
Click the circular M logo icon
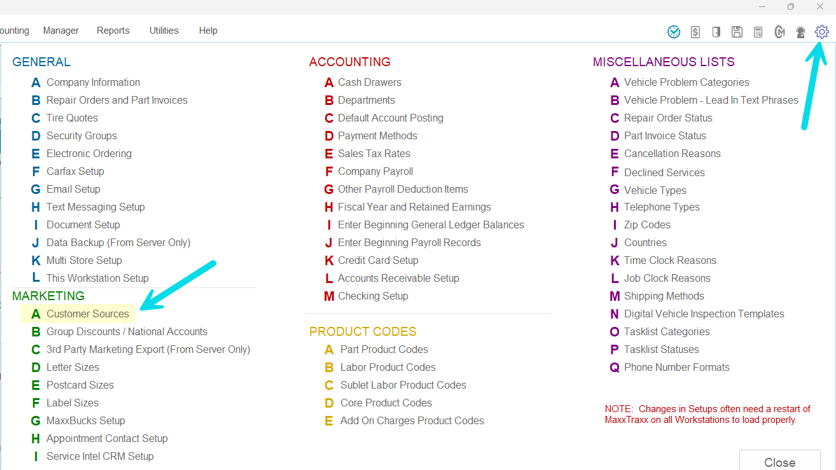click(779, 32)
